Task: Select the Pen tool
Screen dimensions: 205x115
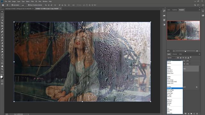Action: [2, 55]
